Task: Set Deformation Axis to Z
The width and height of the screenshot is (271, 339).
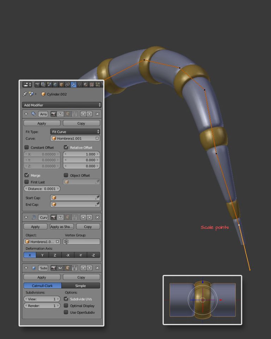Action: [x=55, y=255]
